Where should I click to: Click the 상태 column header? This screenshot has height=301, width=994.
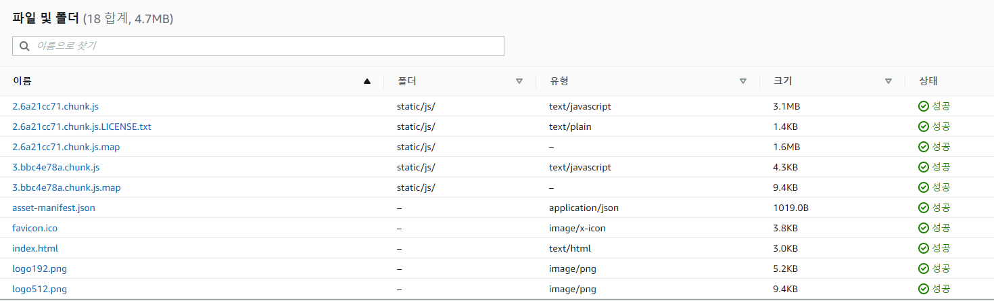pyautogui.click(x=928, y=81)
